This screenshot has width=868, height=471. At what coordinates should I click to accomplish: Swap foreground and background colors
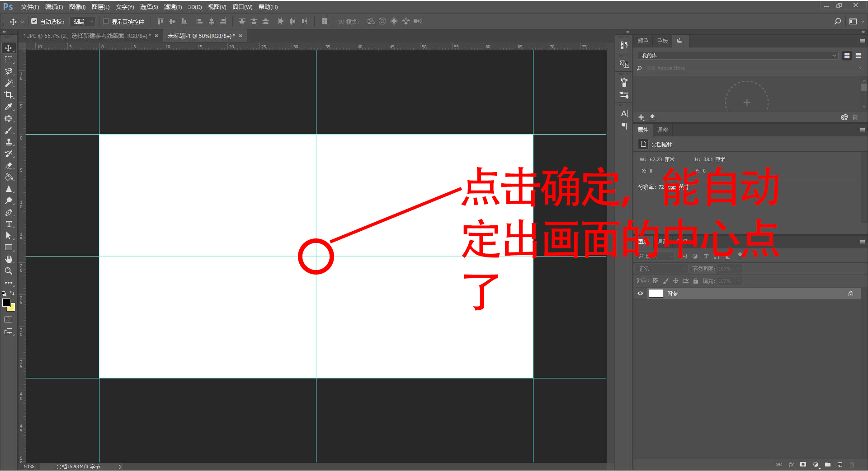click(x=12, y=293)
